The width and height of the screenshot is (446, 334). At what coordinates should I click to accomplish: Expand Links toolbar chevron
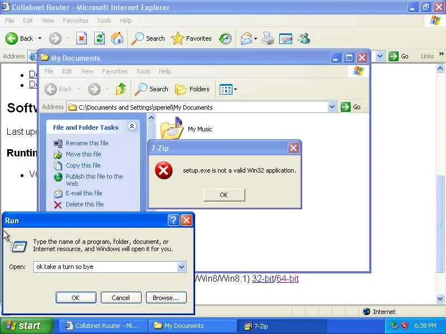(x=441, y=53)
